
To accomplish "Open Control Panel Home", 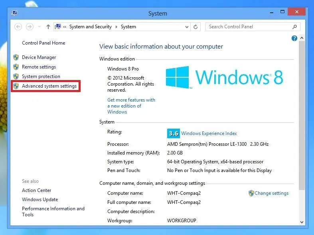I will (x=43, y=43).
